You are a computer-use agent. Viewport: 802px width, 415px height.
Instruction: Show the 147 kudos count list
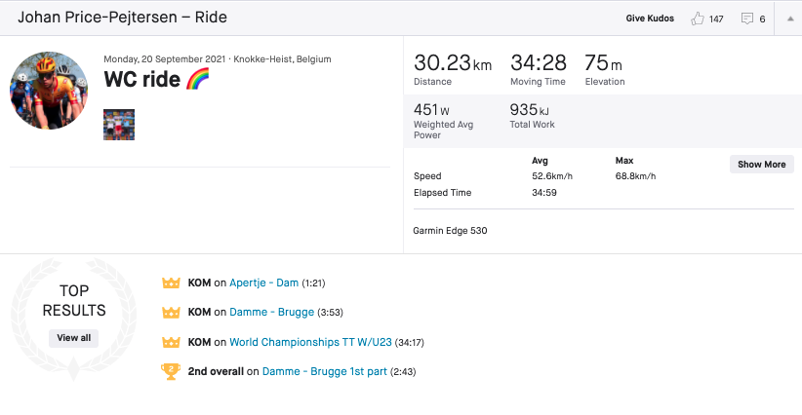click(716, 19)
